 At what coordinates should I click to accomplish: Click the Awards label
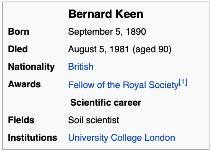point(24,84)
